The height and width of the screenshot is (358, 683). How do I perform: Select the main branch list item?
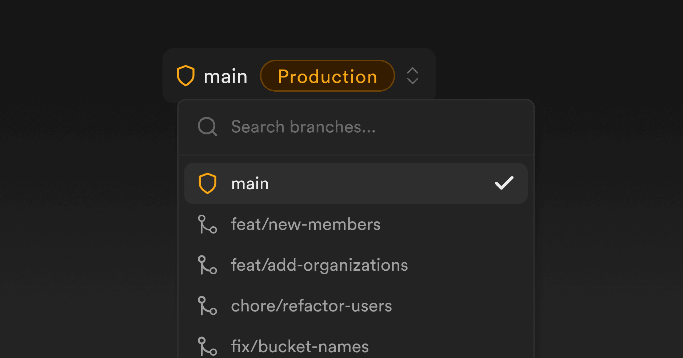(250, 184)
